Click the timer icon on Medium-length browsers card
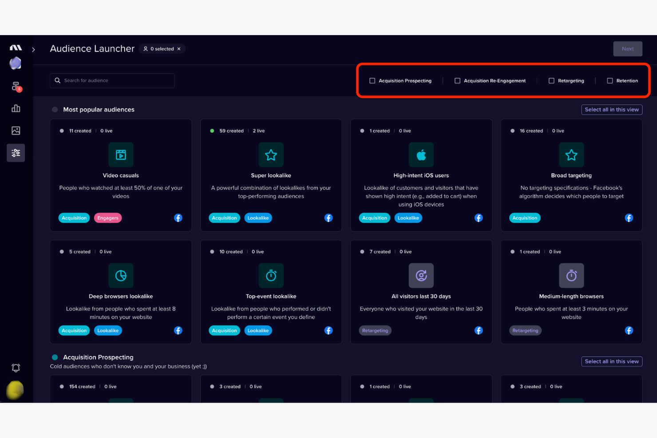This screenshot has height=438, width=657. [571, 275]
